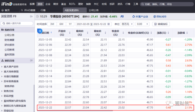Open the 股票 menu
The height and width of the screenshot is (112, 195).
click(32, 4)
